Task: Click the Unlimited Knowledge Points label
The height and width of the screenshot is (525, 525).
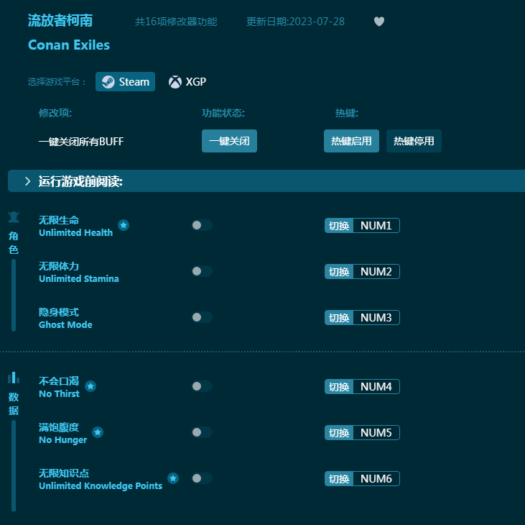Action: 101,485
